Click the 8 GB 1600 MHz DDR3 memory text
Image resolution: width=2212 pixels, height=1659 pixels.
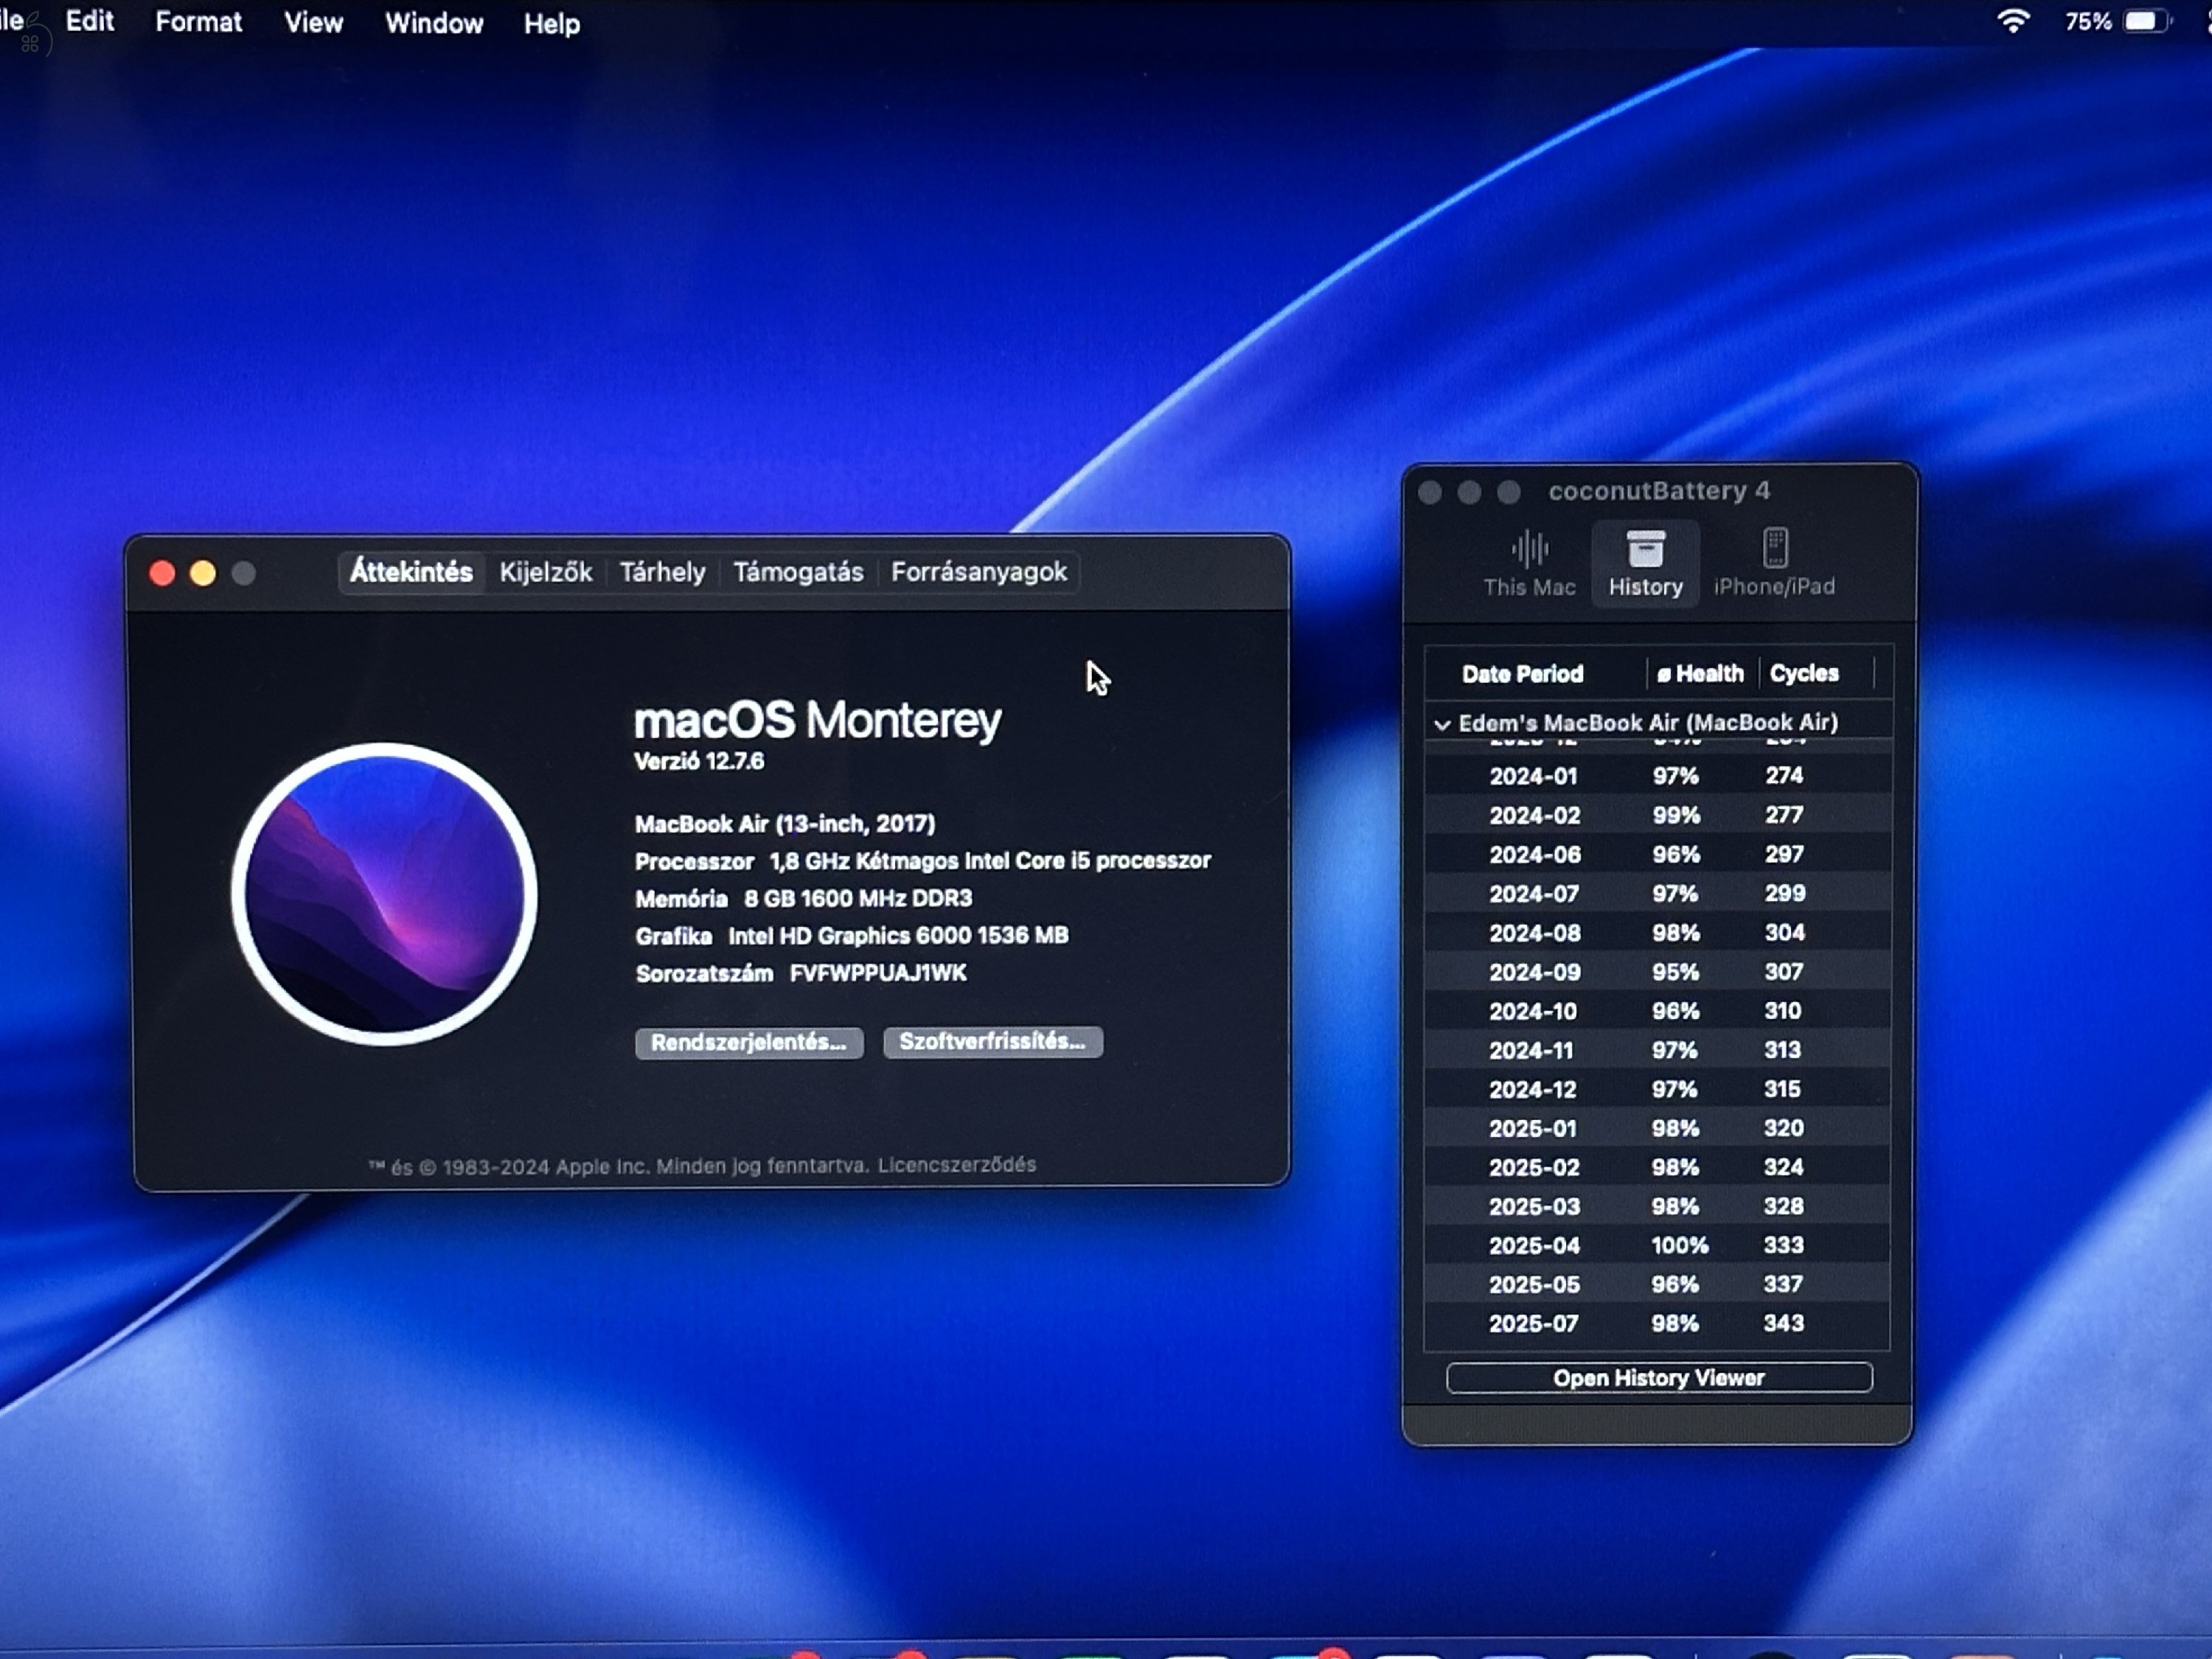pos(858,898)
